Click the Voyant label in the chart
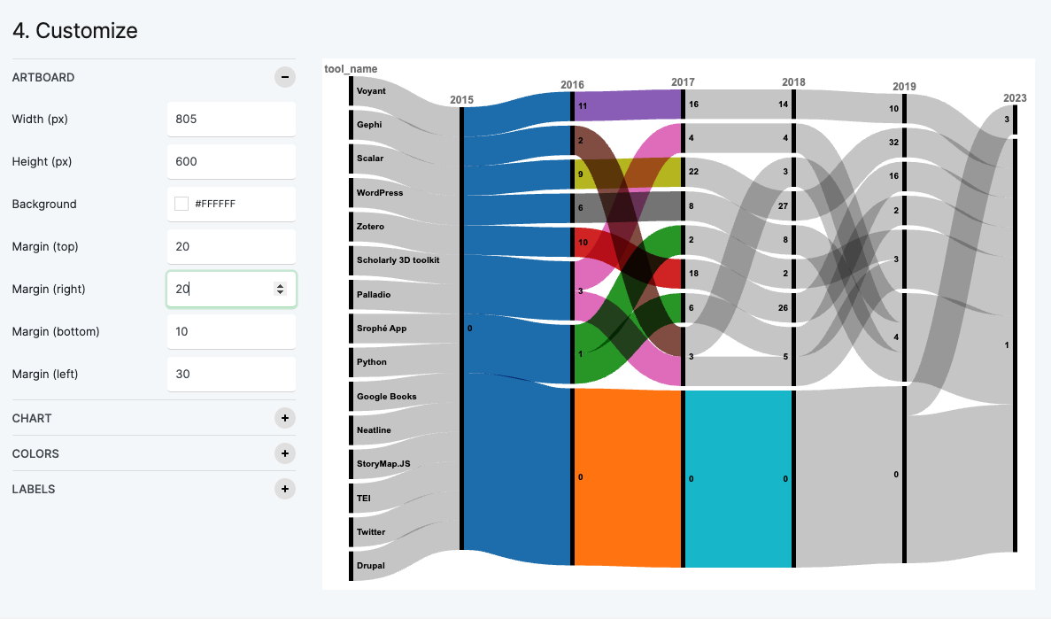1051x619 pixels. [x=371, y=91]
